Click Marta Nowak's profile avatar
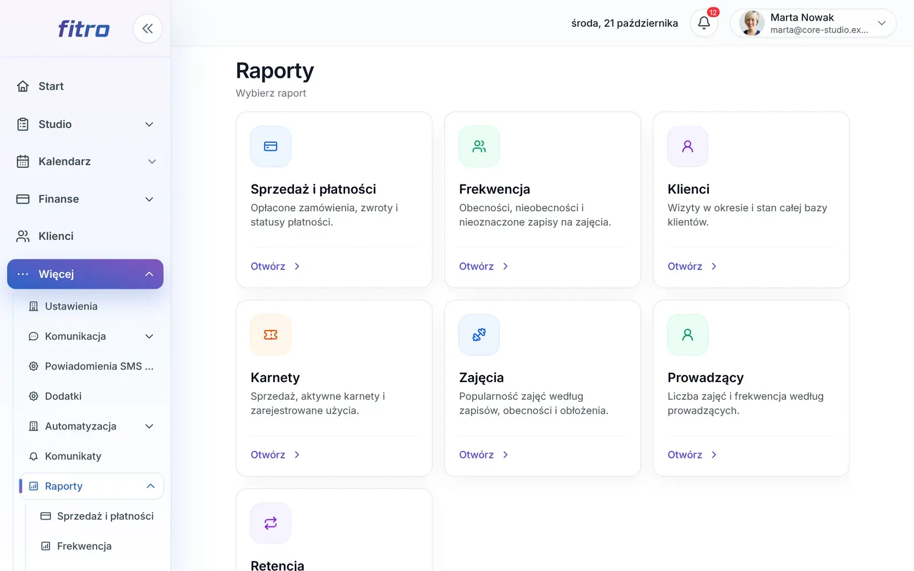Viewport: 914px width, 571px height. [751, 23]
